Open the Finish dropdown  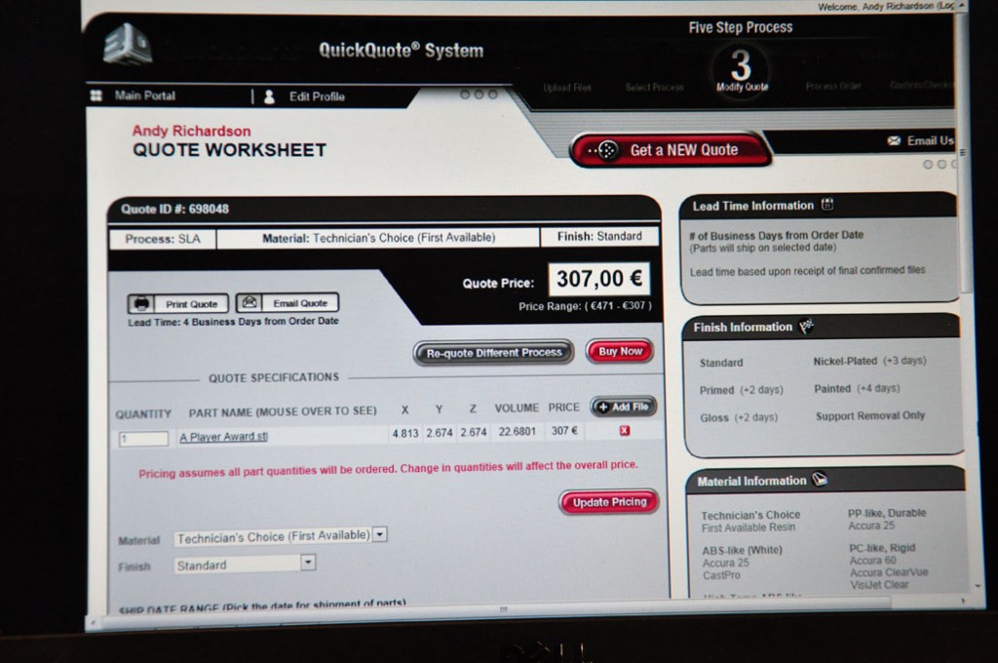[x=244, y=563]
